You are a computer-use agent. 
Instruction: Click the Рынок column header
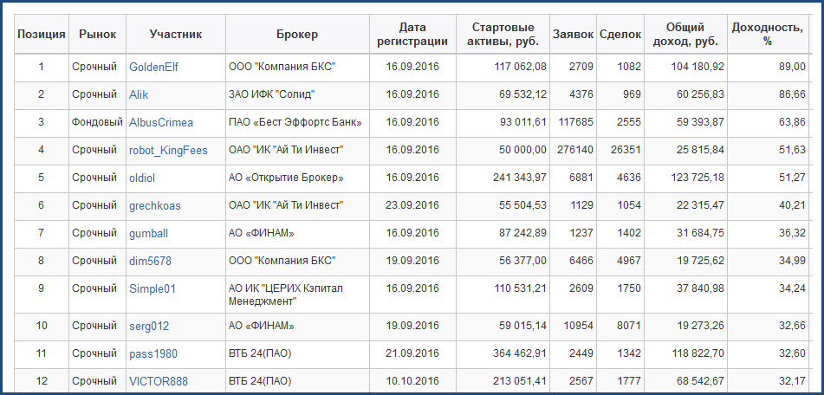click(x=97, y=35)
